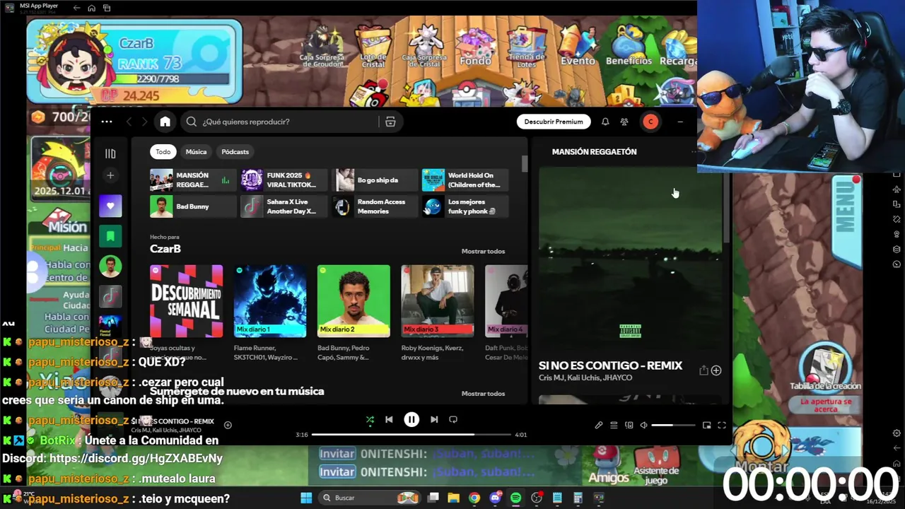Open the green bookmark episodes item
Screen dimensions: 905x509
pos(110,235)
